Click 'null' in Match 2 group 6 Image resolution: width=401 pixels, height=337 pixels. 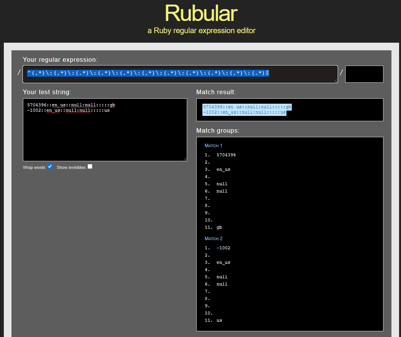pyautogui.click(x=222, y=284)
